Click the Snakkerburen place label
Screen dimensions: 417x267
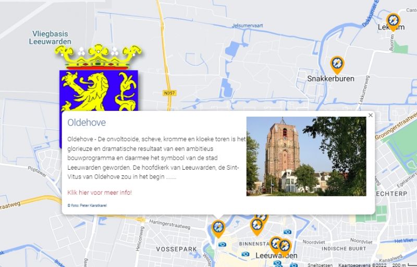(x=330, y=79)
